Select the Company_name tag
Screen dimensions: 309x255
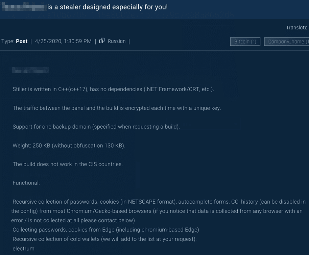pos(287,42)
